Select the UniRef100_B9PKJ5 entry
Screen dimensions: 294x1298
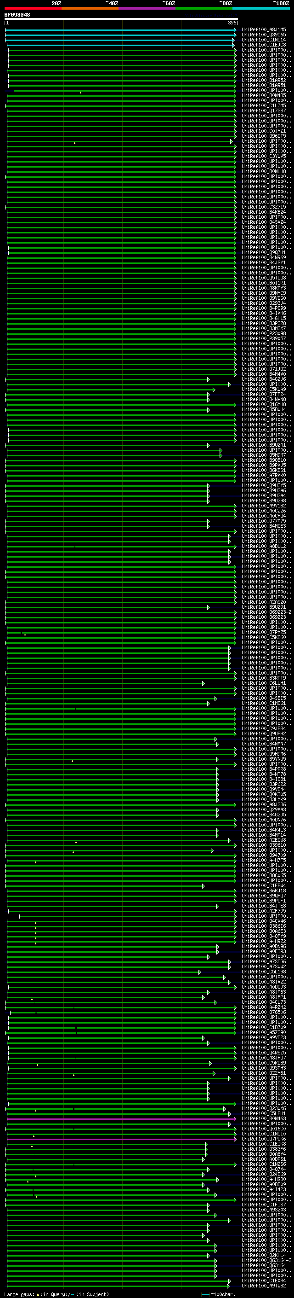click(264, 466)
